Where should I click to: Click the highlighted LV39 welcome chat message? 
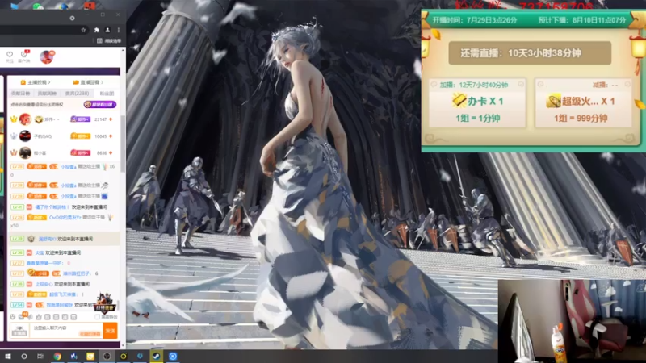coord(64,239)
